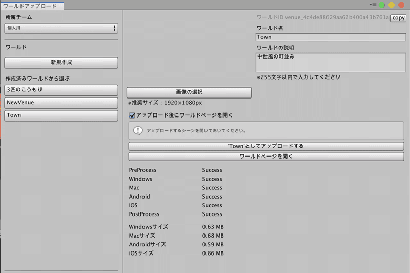Toggle アップロード後にワールドページを開く checkbox
Viewport: 410px width, 273px height.
[132, 115]
